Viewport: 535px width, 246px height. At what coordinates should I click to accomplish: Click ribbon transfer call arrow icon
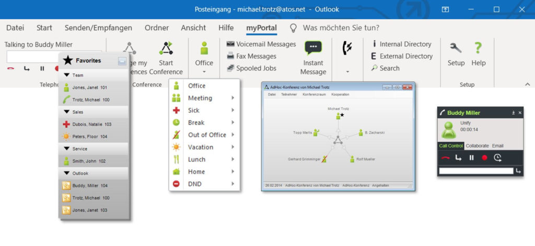(x=27, y=68)
